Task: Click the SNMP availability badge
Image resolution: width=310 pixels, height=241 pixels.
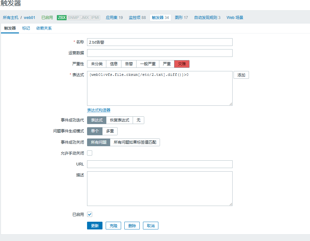Action: coord(73,18)
